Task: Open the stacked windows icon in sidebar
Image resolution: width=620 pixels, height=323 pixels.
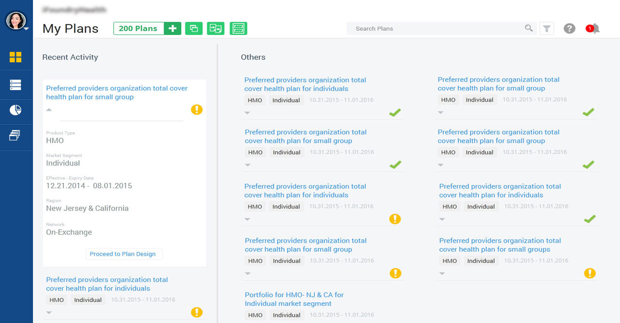Action: [x=15, y=136]
